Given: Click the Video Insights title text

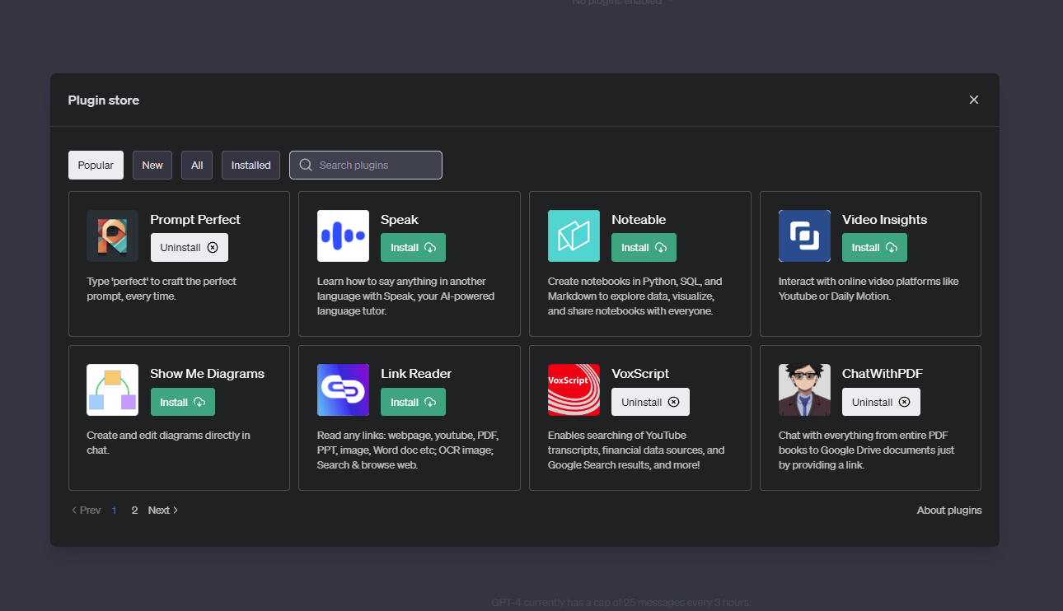Looking at the screenshot, I should pos(884,220).
